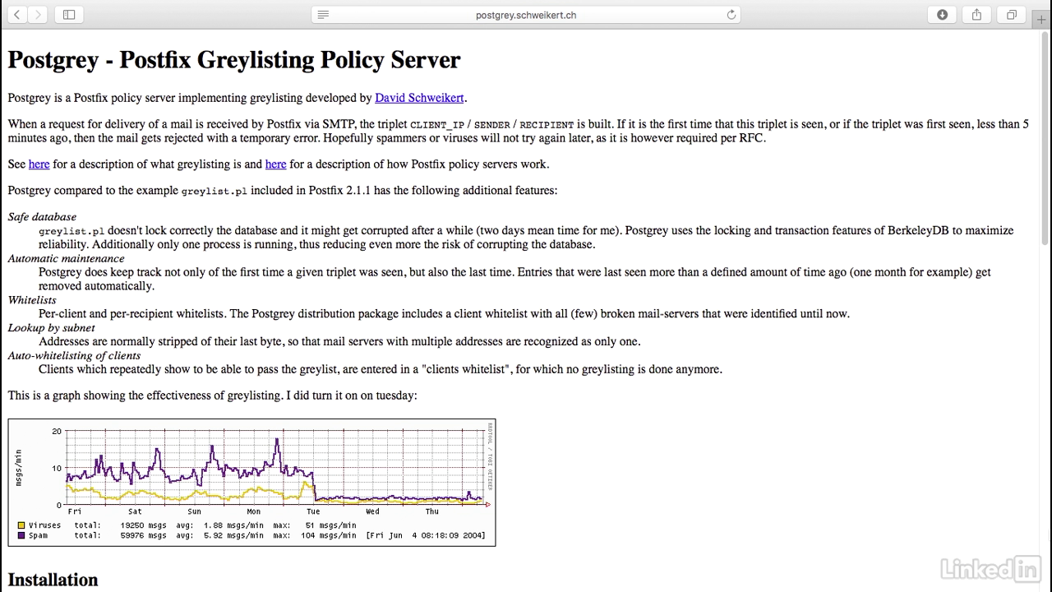Follow the 'here' link about Postfix policy servers

pos(275,164)
